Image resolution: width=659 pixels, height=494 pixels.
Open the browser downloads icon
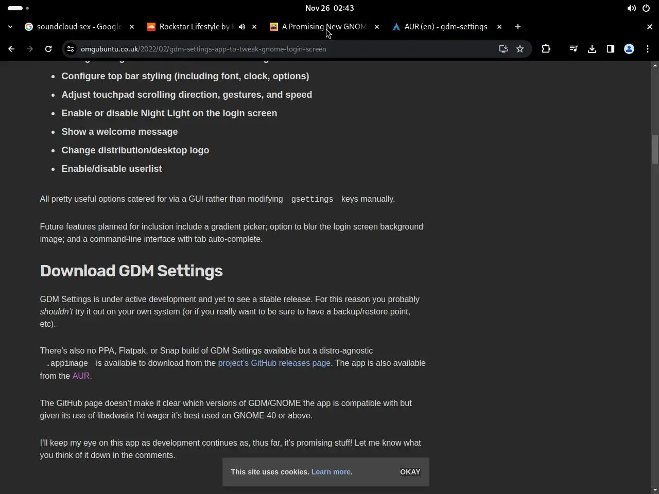592,49
